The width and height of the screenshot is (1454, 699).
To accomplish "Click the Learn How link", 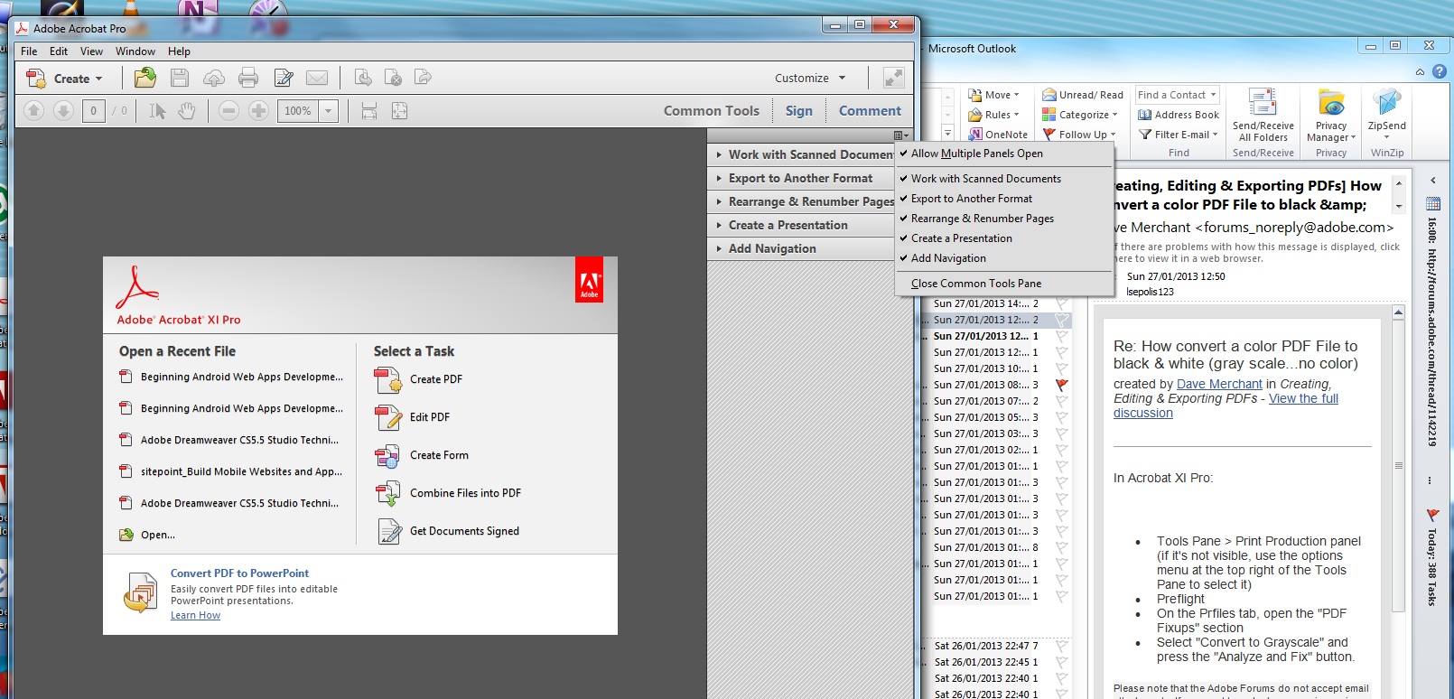I will [195, 616].
